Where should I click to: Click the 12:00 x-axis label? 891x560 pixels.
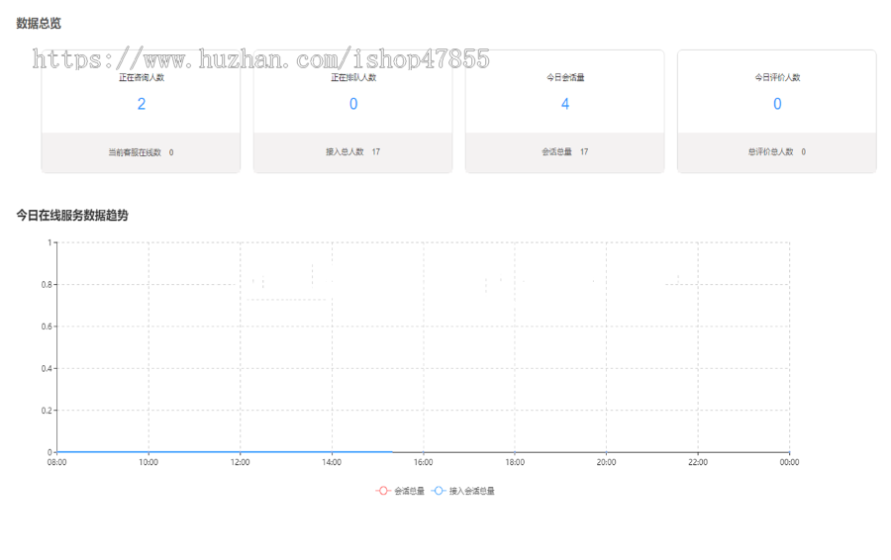[241, 462]
